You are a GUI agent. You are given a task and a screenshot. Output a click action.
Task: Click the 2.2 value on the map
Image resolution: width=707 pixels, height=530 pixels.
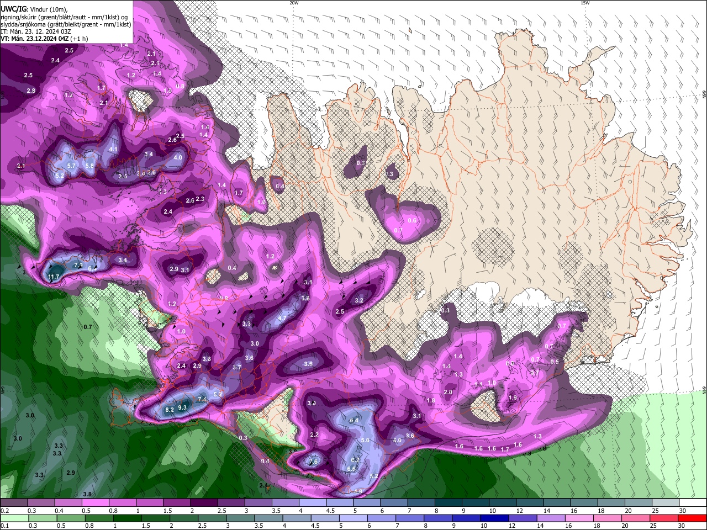click(314, 434)
